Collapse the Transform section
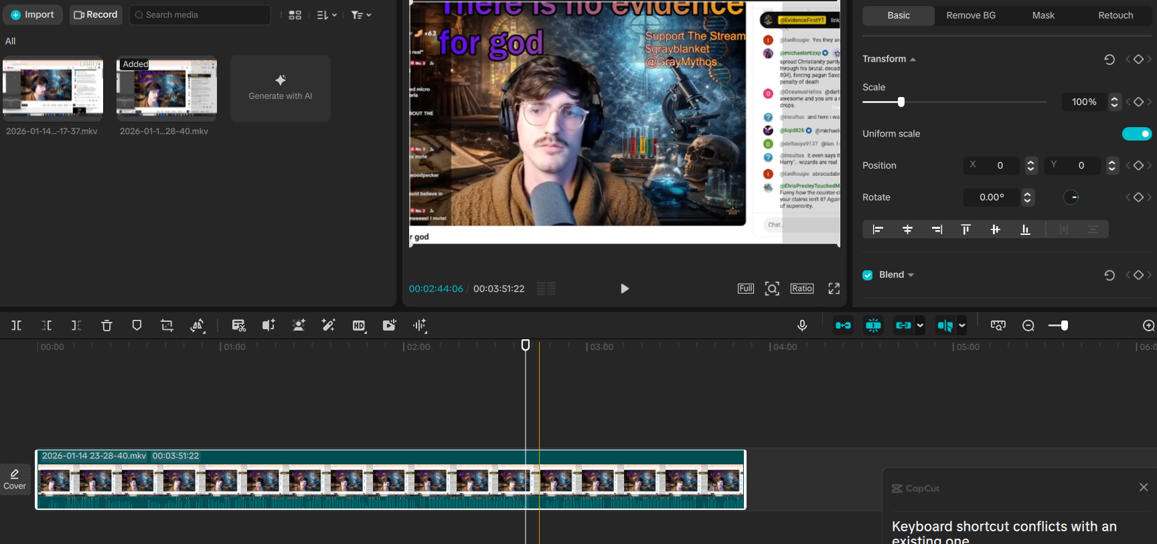The height and width of the screenshot is (544, 1157). click(913, 60)
